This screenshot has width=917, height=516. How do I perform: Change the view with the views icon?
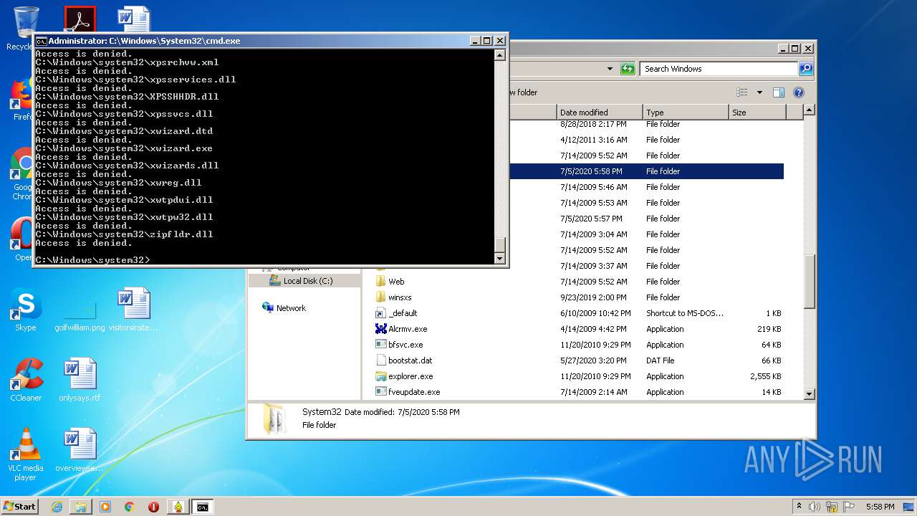(x=742, y=92)
